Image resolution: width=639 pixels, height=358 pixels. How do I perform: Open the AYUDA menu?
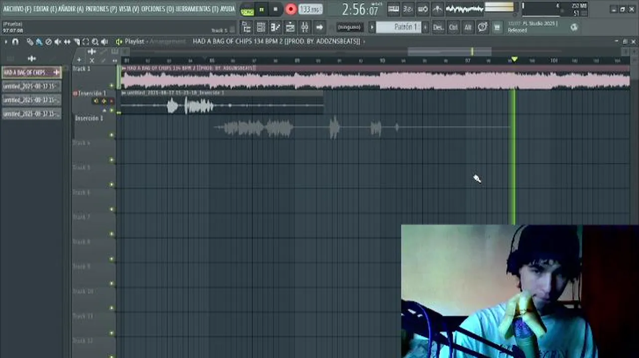tap(227, 9)
